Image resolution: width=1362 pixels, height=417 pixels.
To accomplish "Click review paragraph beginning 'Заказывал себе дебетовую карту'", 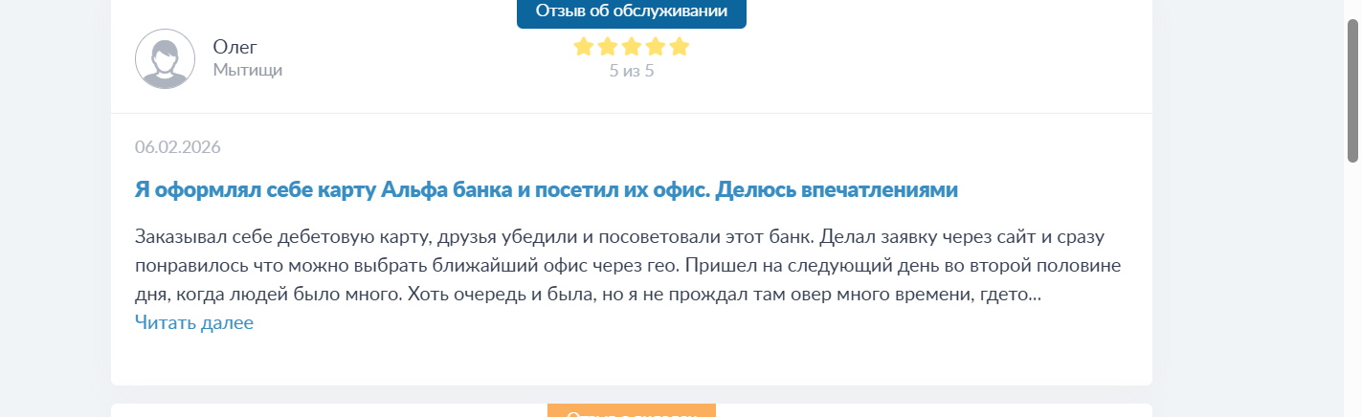I will tap(628, 266).
